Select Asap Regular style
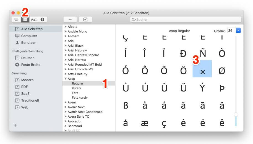 89,83
